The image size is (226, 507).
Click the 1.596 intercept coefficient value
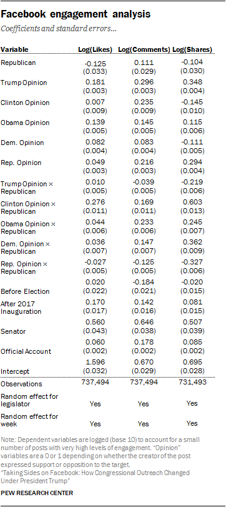coord(95,362)
